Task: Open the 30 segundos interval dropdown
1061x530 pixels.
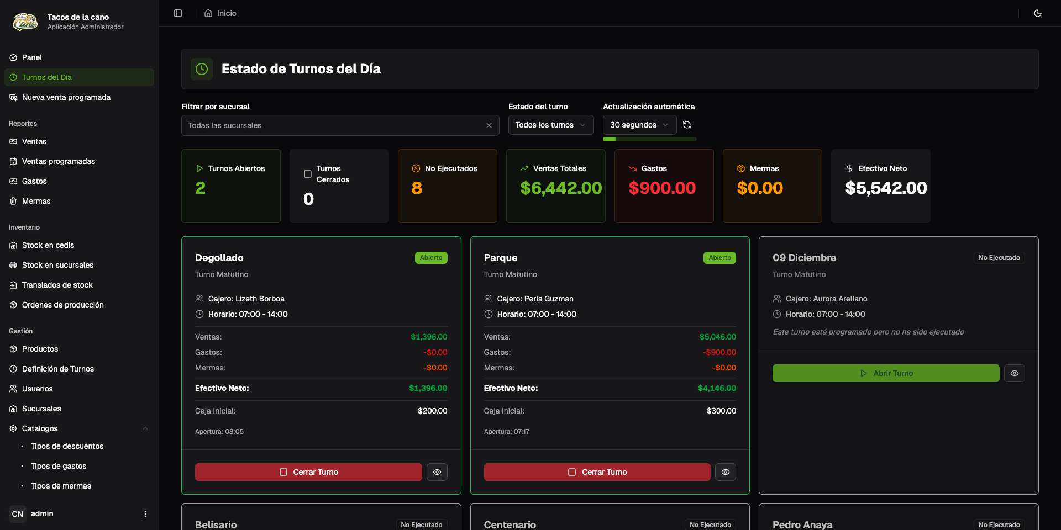Action: (639, 125)
